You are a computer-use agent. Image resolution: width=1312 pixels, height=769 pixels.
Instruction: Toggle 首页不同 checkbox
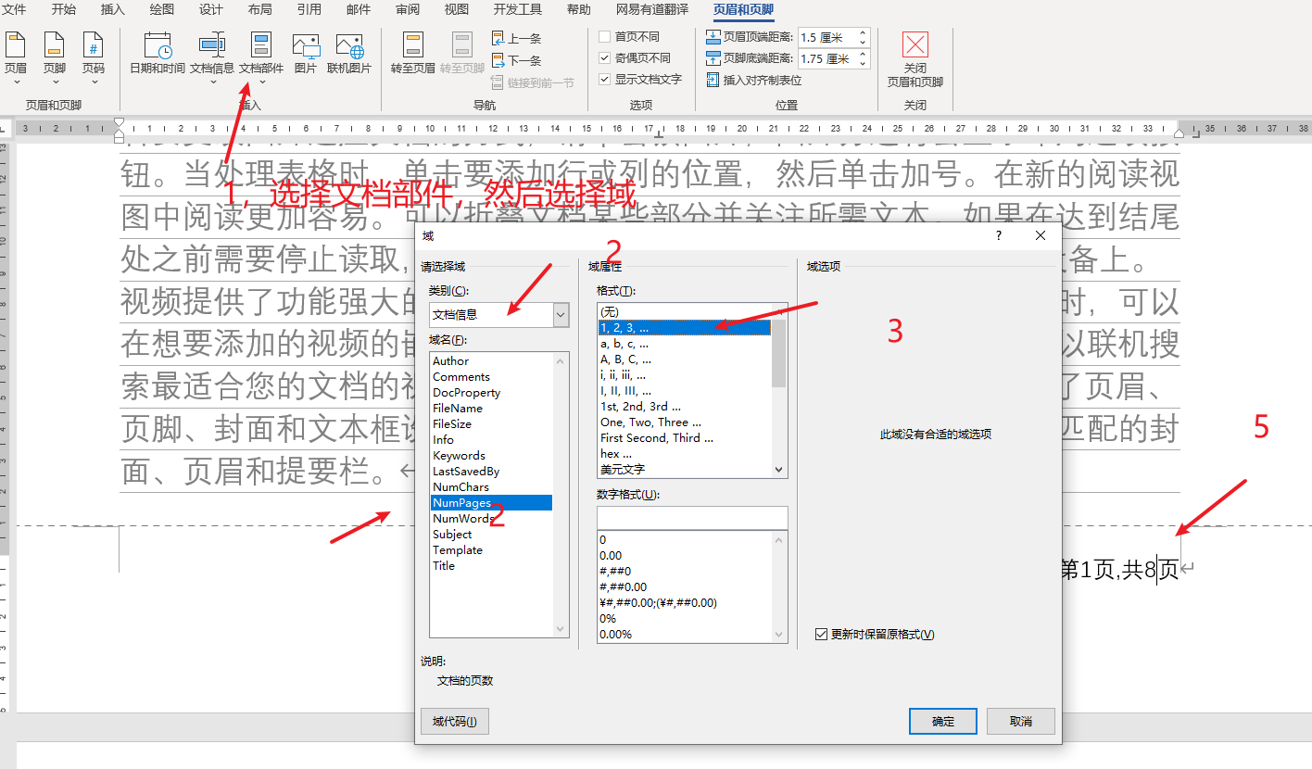[605, 37]
